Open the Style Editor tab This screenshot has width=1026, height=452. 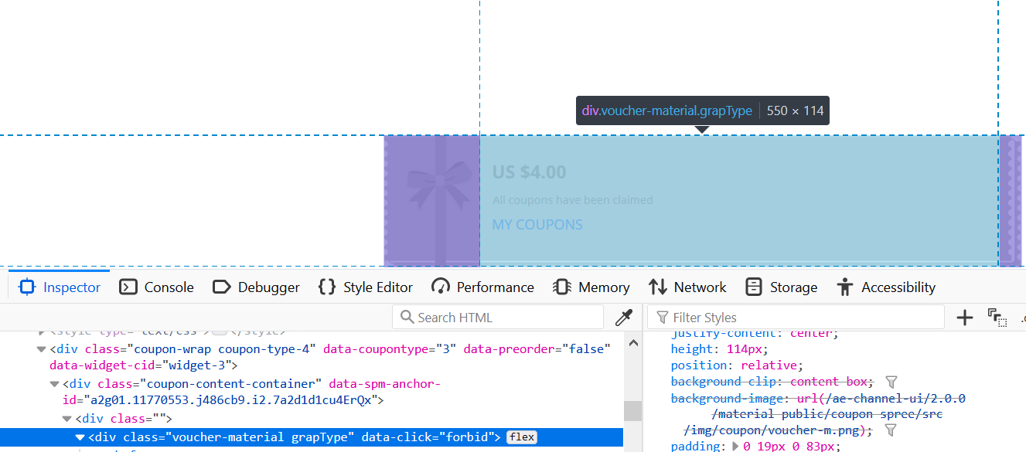[365, 287]
